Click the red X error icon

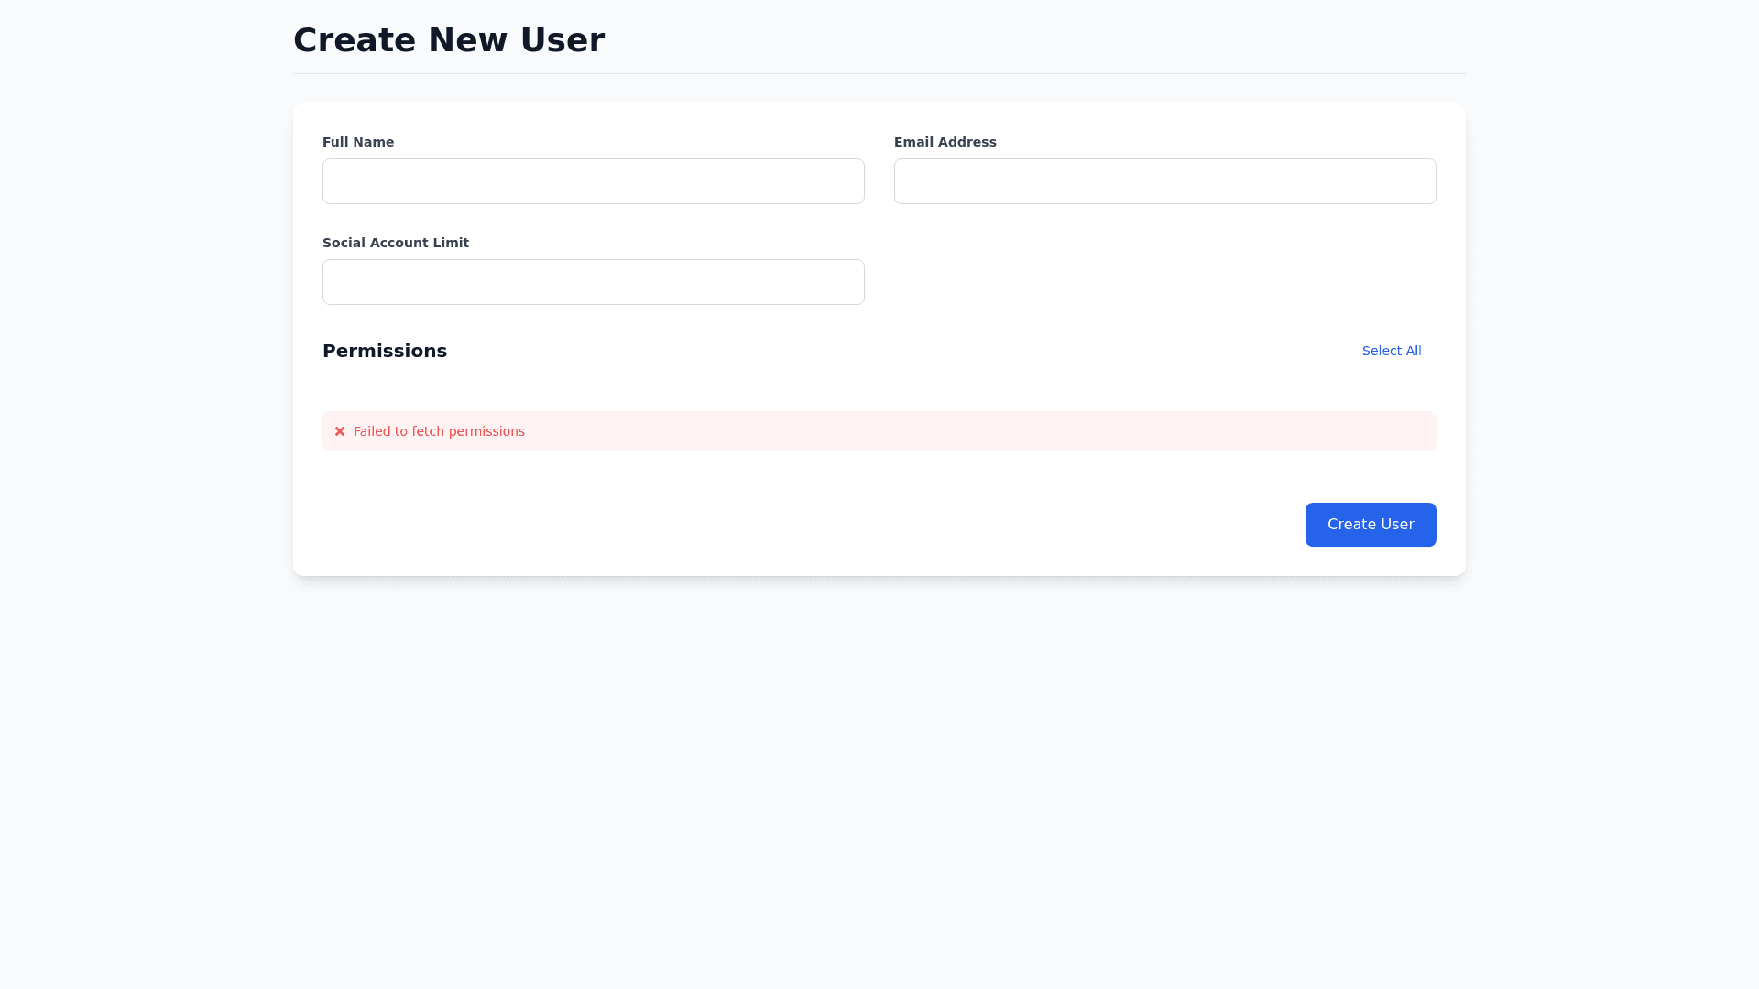340,431
